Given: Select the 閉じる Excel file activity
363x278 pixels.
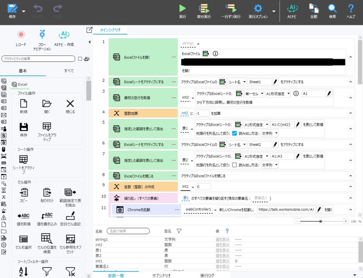Looking at the screenshot, I should coord(70,106).
